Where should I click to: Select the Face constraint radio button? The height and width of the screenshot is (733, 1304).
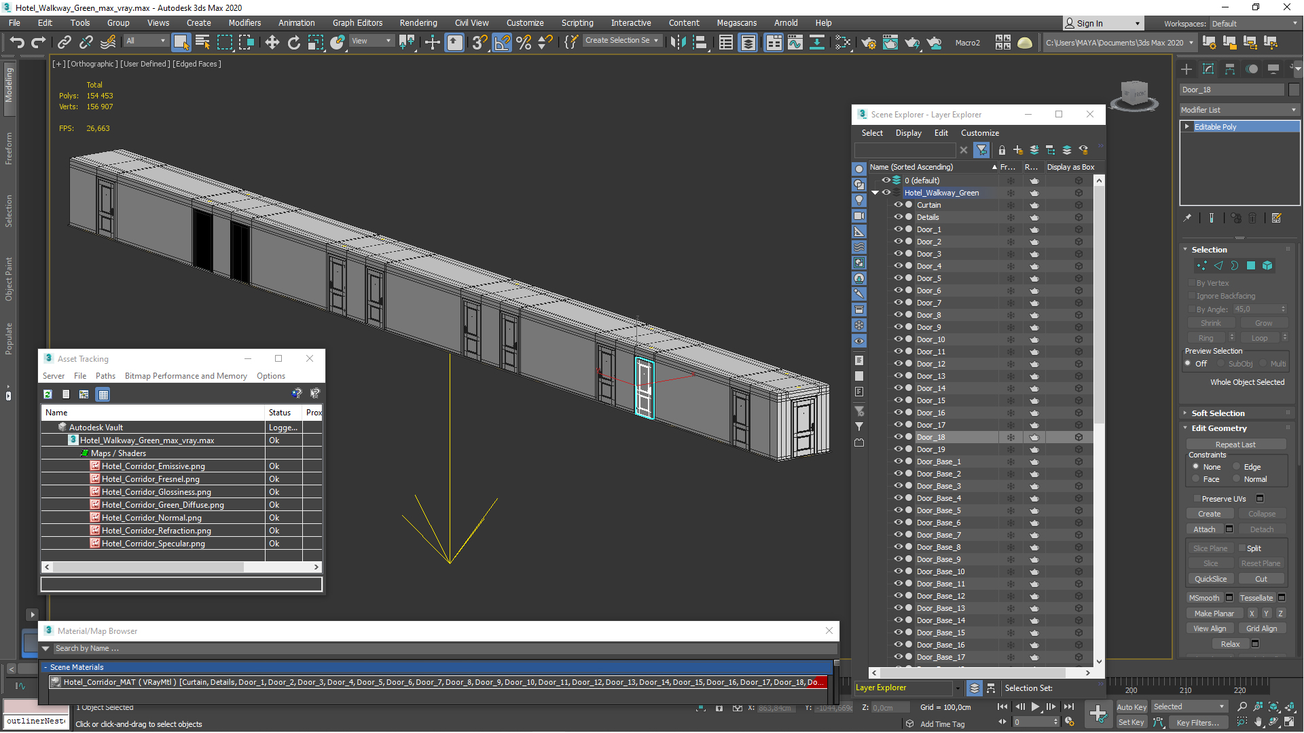pyautogui.click(x=1195, y=479)
